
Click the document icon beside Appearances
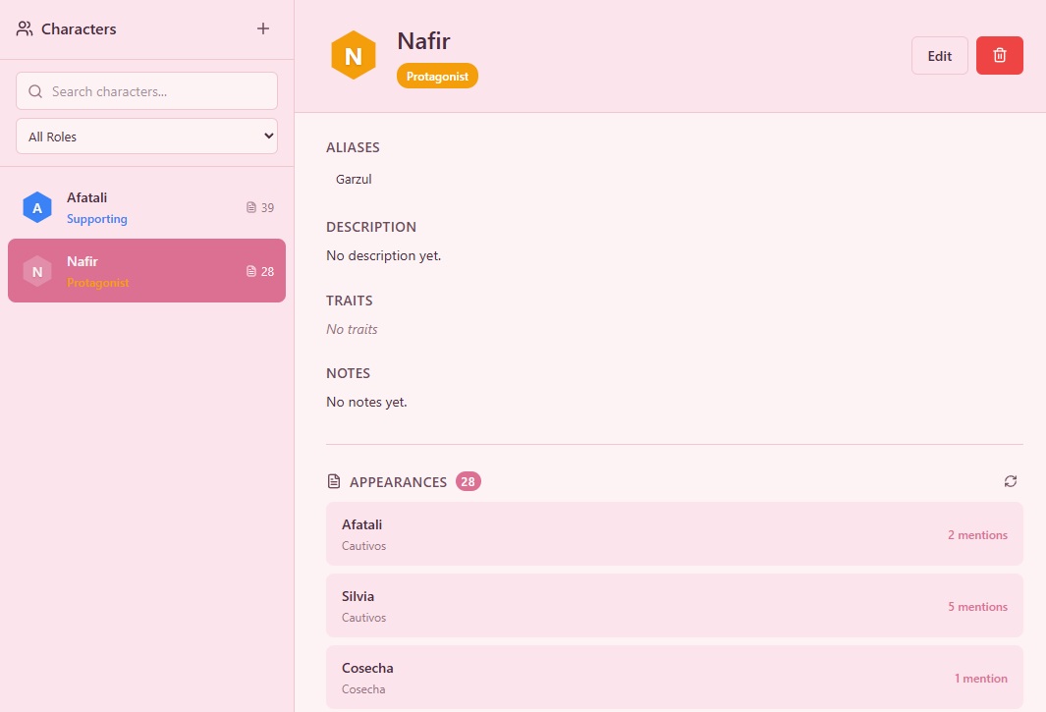[332, 481]
